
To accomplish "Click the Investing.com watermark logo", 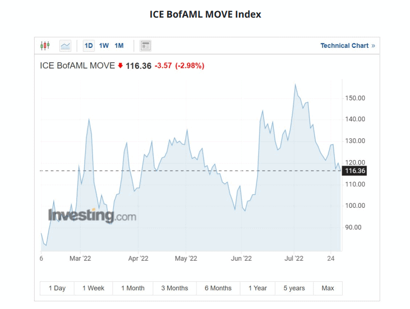I will click(92, 215).
